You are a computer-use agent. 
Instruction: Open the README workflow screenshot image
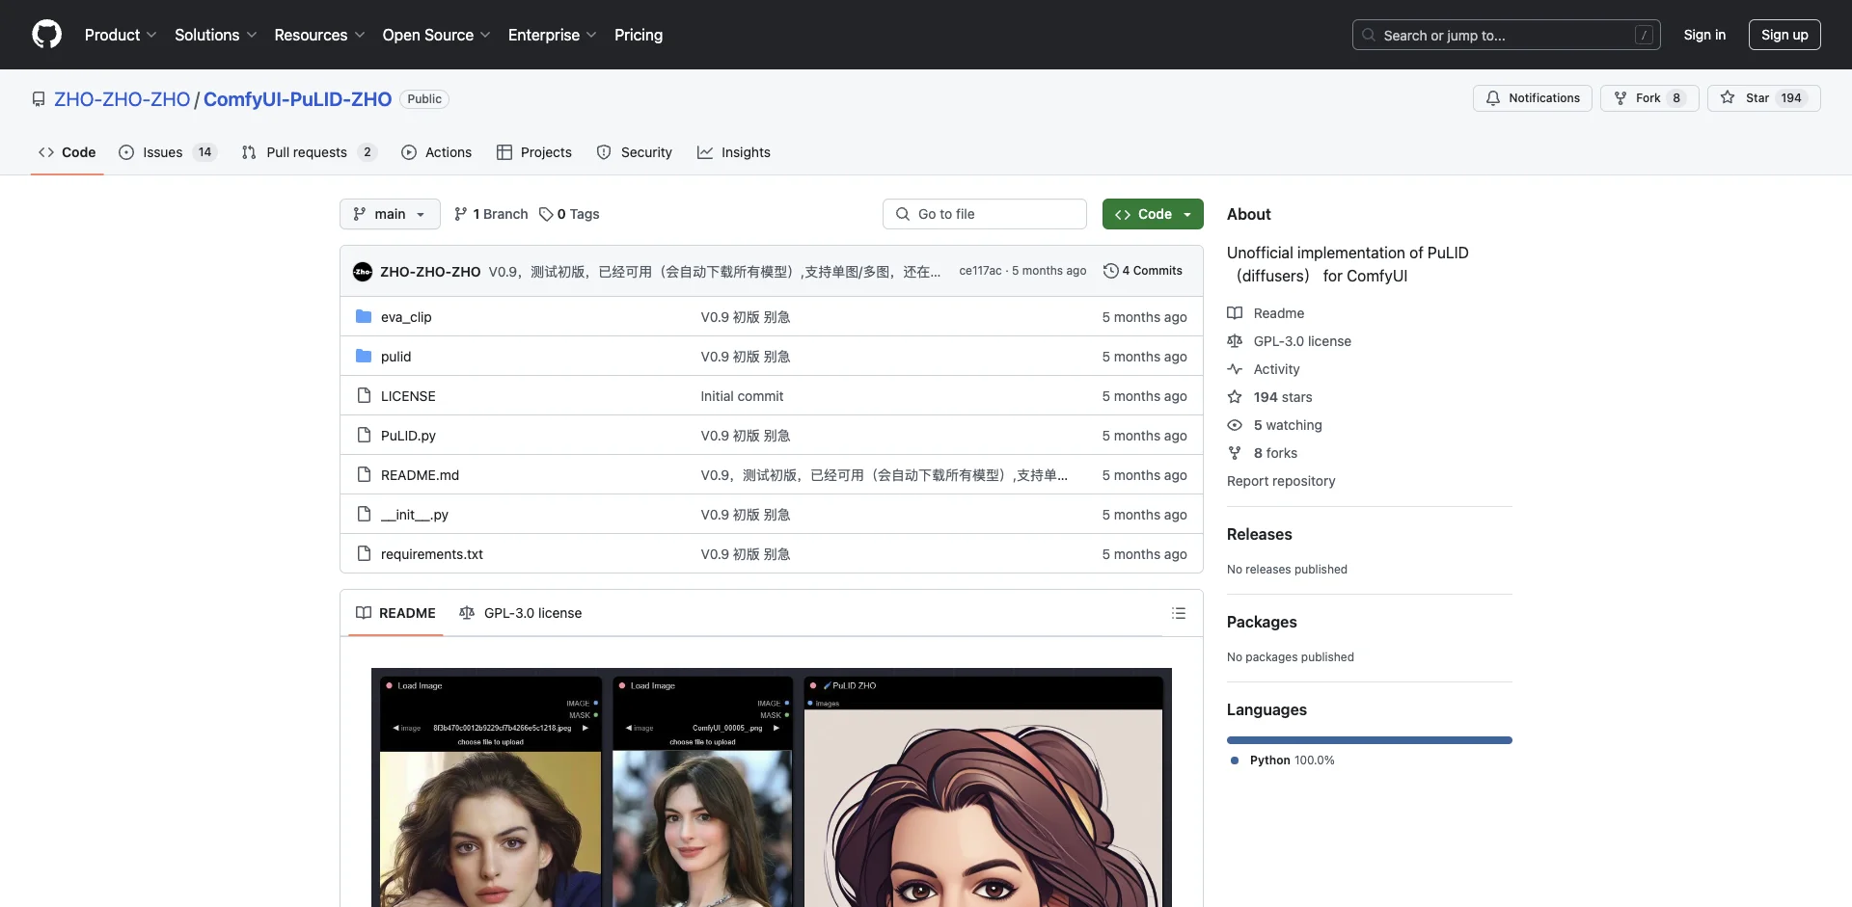pos(772,787)
